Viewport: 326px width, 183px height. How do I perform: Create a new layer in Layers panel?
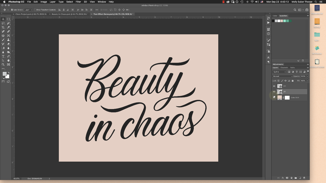pyautogui.click(x=300, y=178)
